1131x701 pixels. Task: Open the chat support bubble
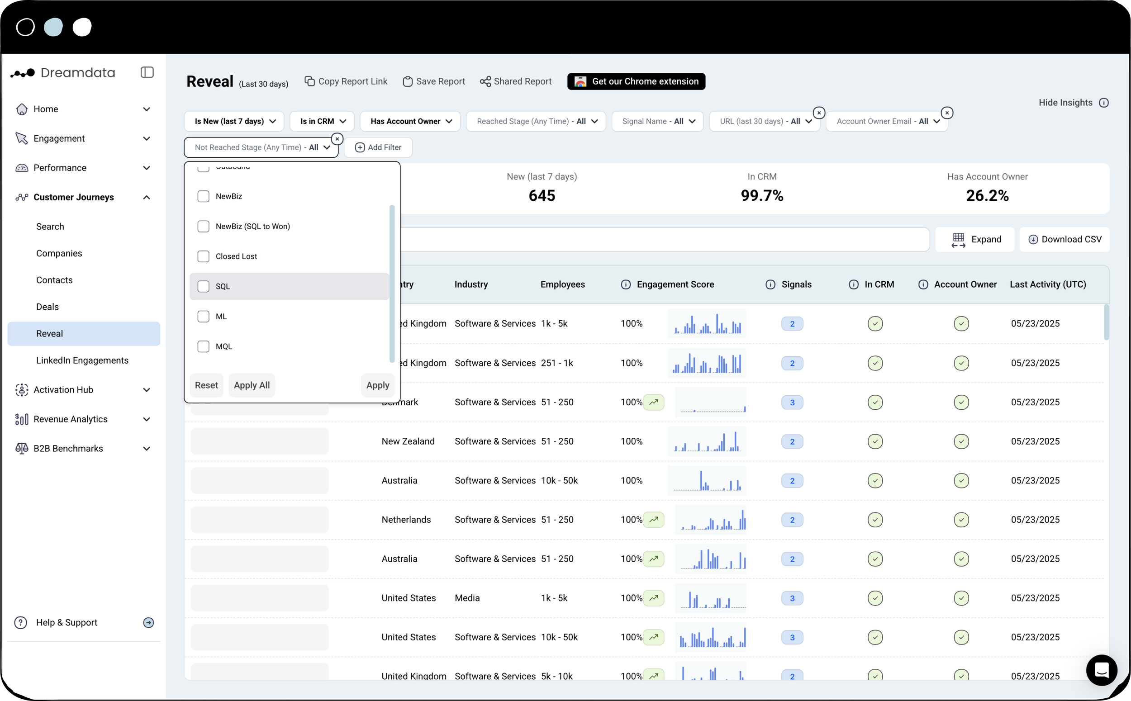coord(1101,670)
